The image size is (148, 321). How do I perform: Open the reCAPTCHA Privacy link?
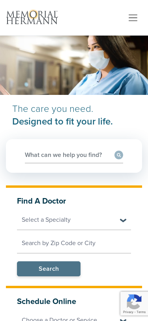click(128, 312)
